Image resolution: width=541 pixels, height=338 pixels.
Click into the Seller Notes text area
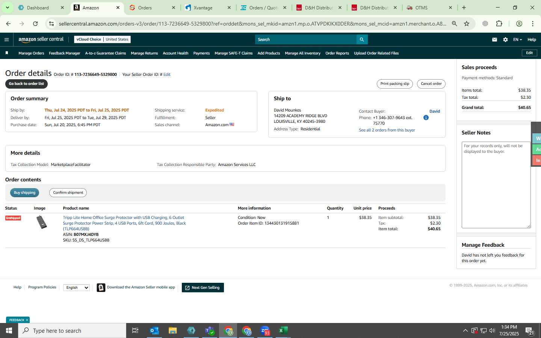[x=496, y=185]
